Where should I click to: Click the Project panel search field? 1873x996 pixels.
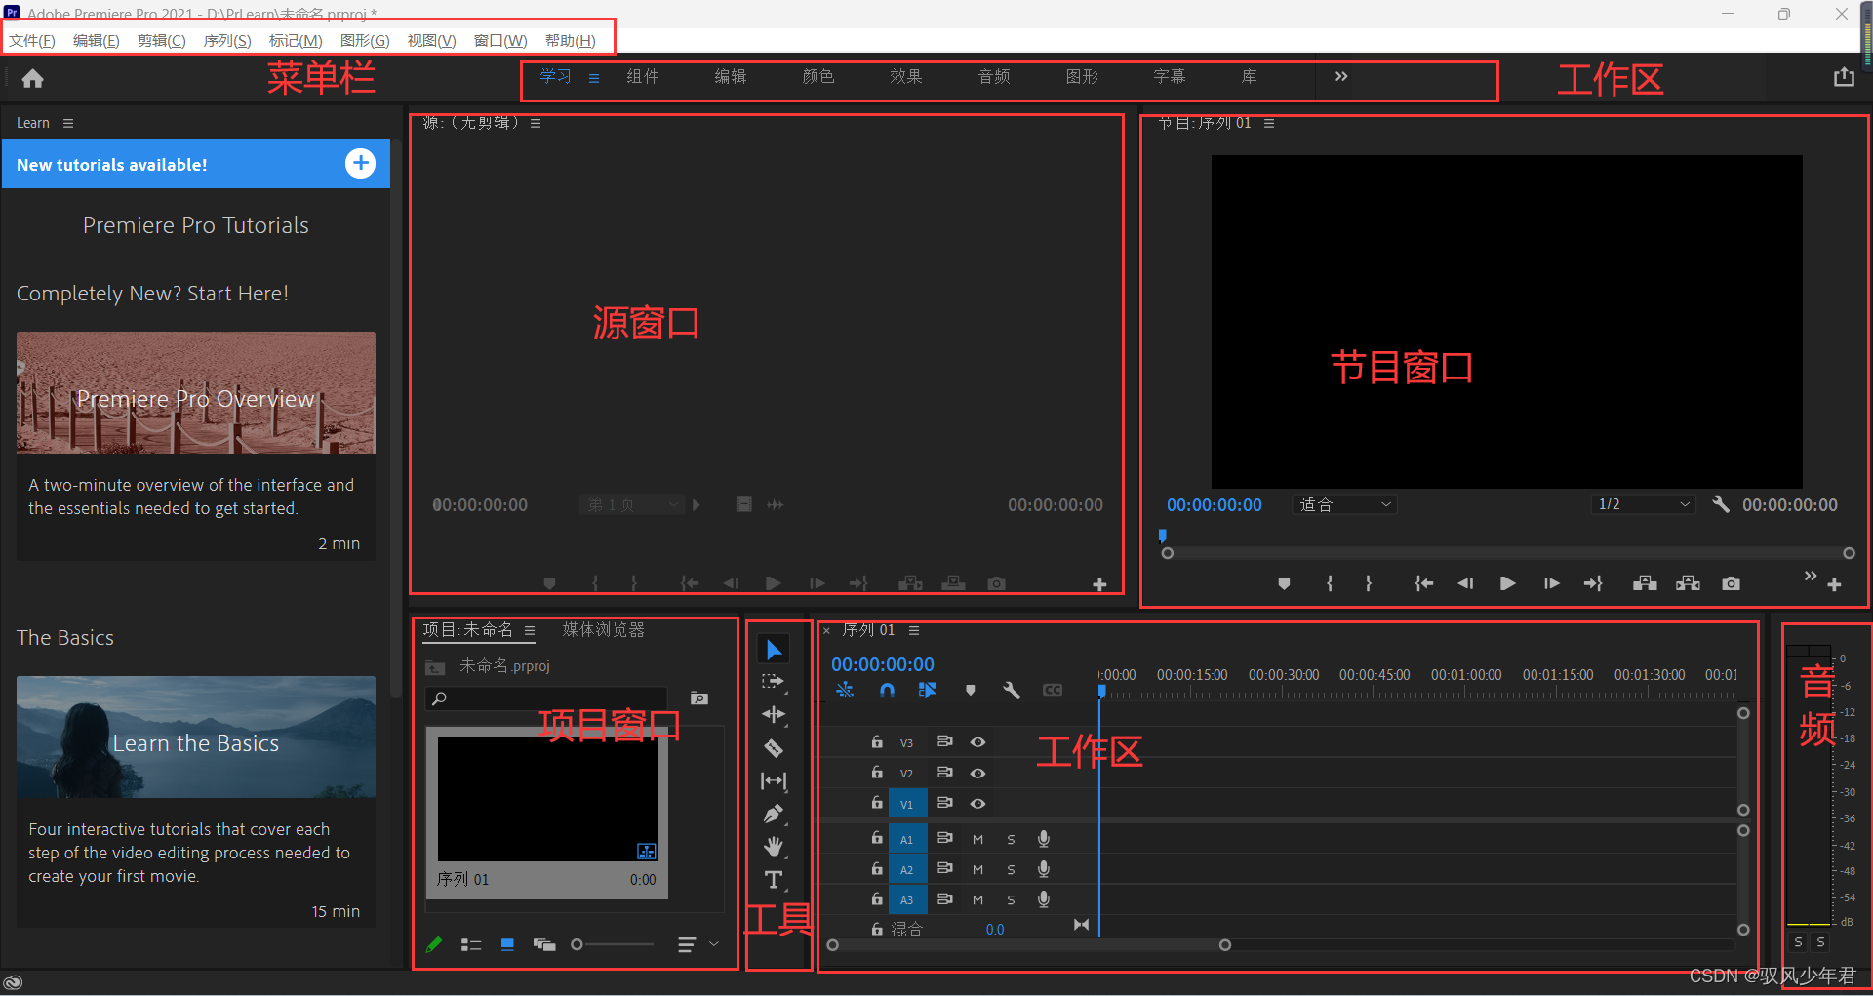tap(547, 698)
